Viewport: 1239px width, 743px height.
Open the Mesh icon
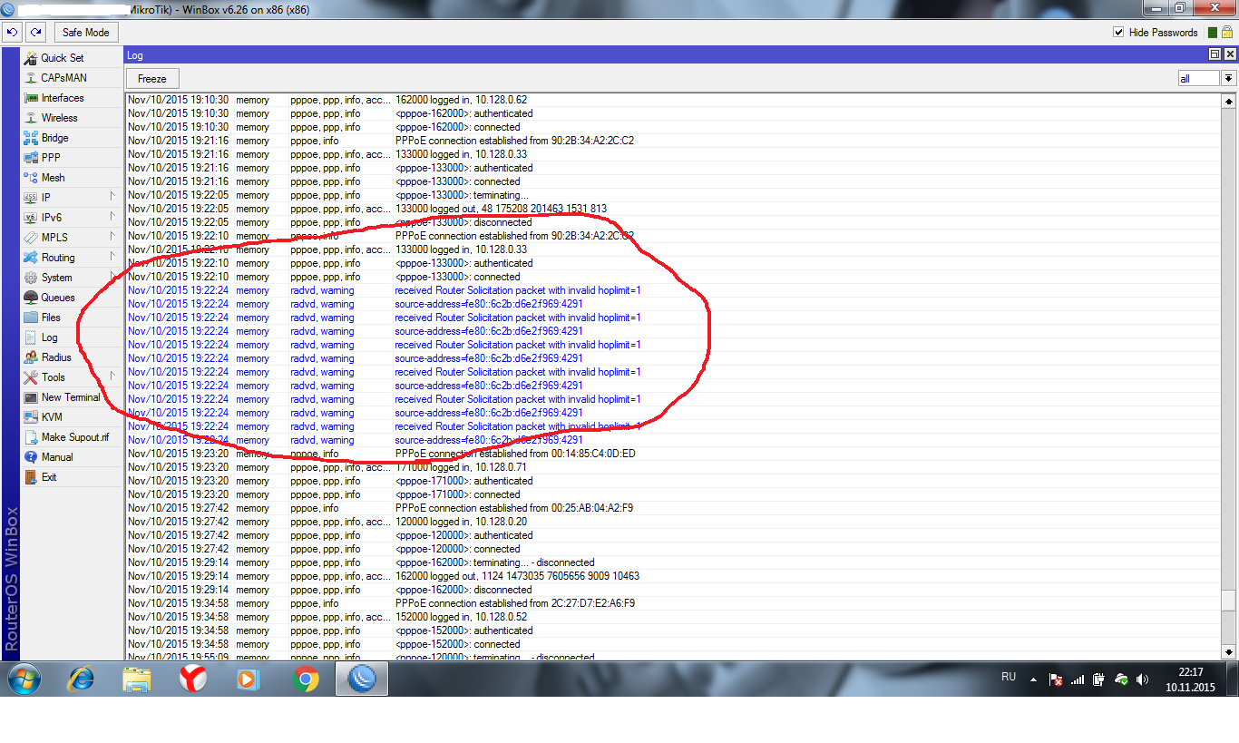click(31, 178)
